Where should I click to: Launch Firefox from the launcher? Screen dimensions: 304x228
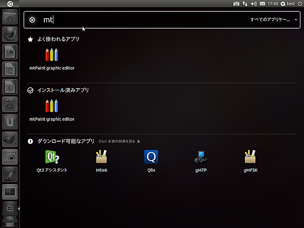click(x=10, y=34)
